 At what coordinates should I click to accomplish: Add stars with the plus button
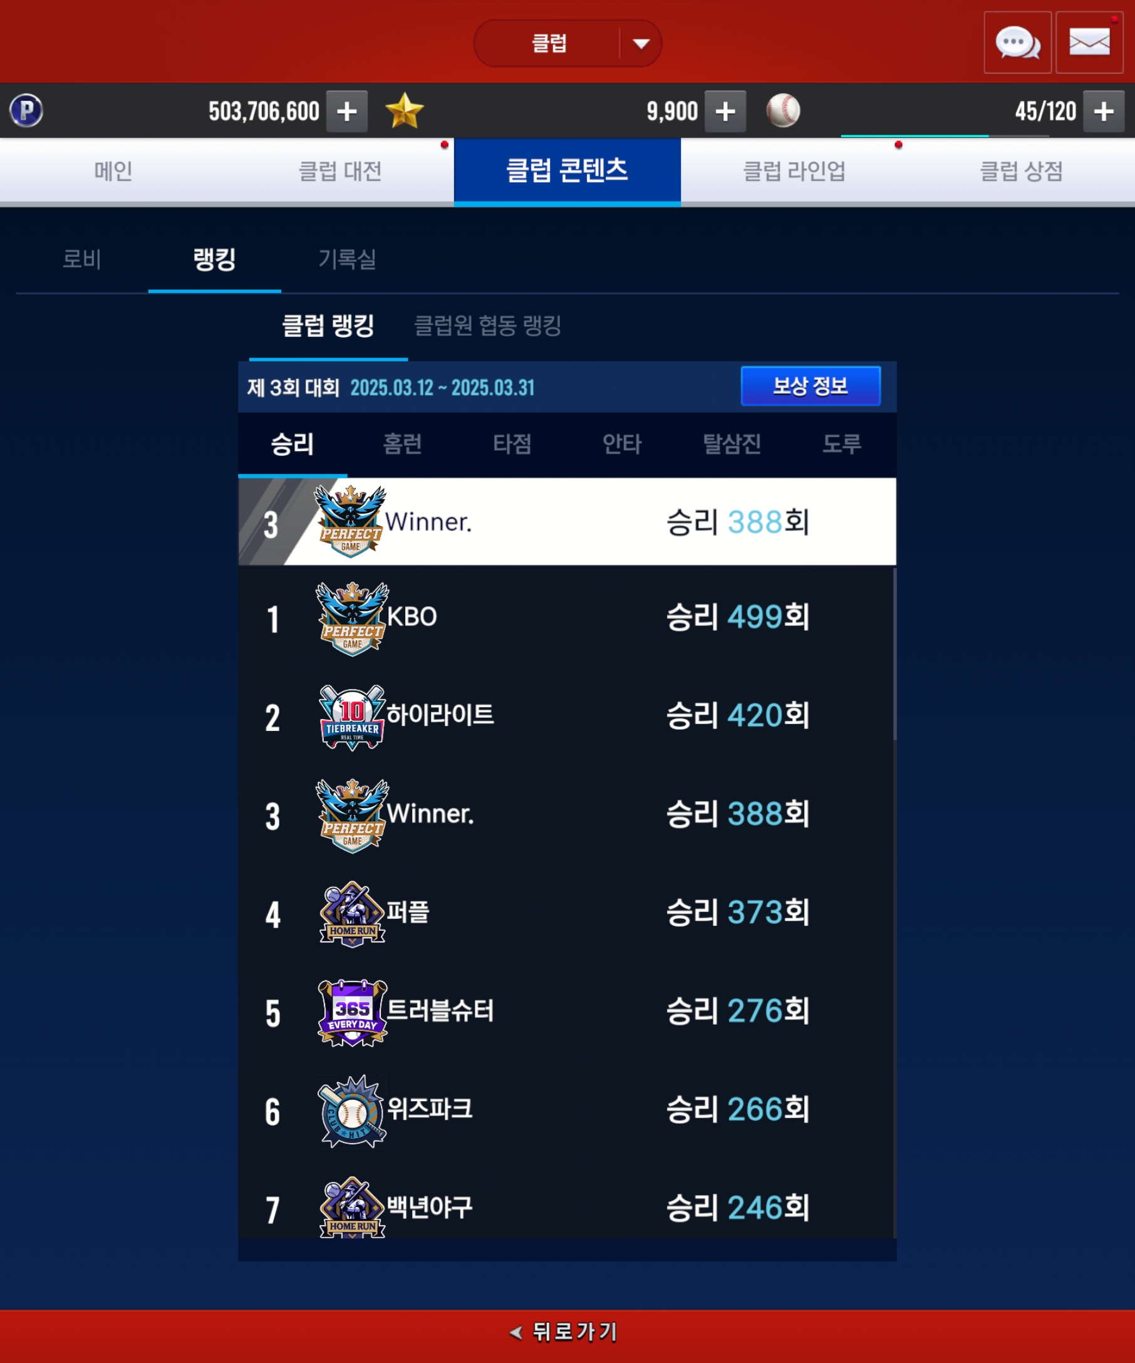pyautogui.click(x=725, y=111)
